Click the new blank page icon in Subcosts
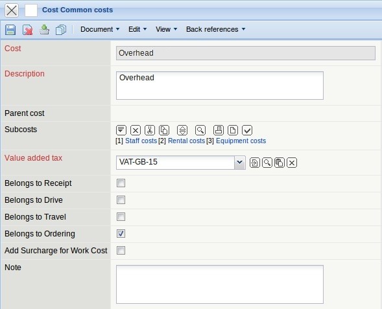This screenshot has height=309, width=382. click(x=233, y=130)
